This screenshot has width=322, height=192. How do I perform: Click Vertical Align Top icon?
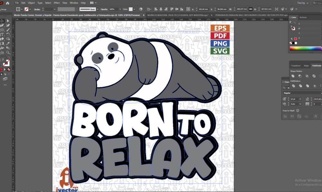click(172, 9)
